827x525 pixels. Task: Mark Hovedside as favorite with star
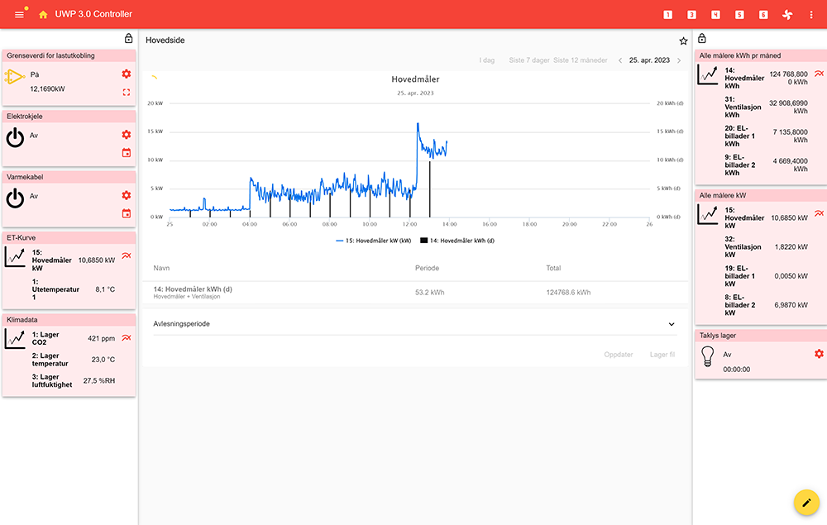(683, 41)
